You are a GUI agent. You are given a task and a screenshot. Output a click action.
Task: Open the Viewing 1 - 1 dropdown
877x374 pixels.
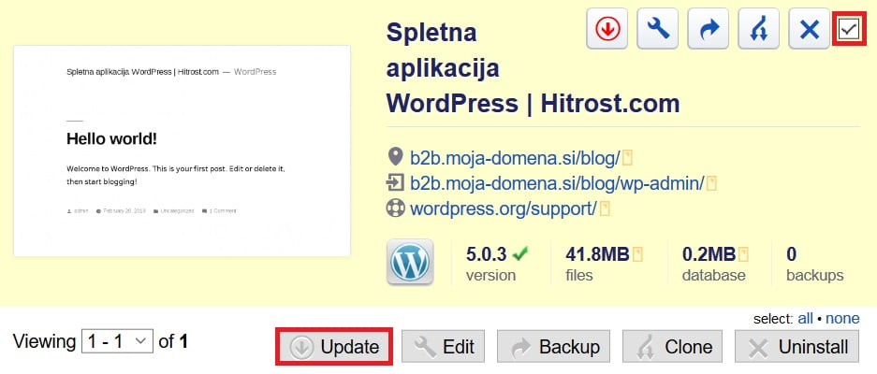[x=117, y=341]
